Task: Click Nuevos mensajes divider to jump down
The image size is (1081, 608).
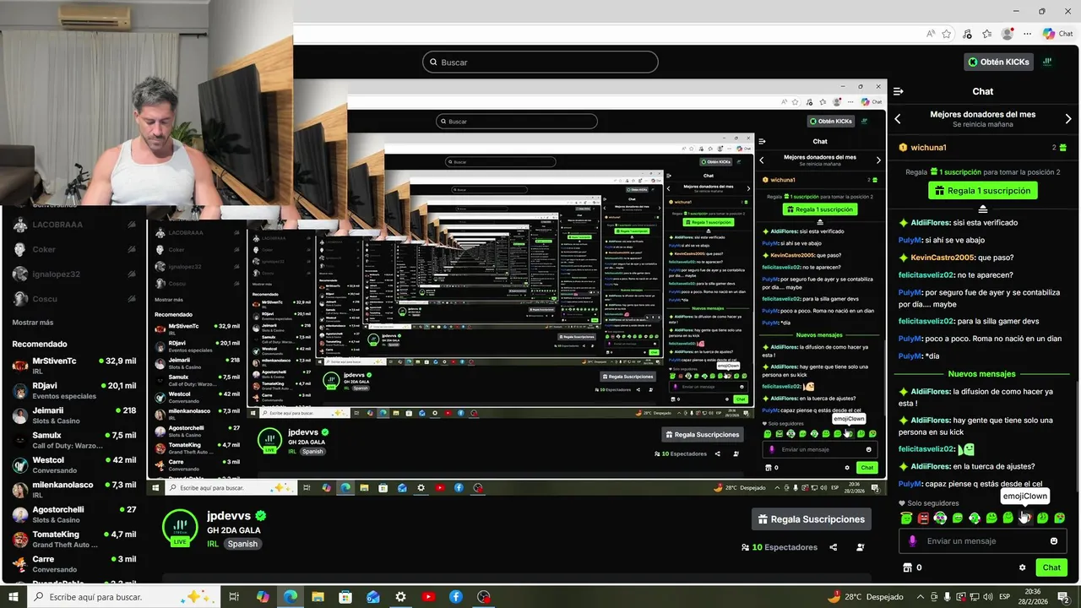Action: [x=981, y=374]
